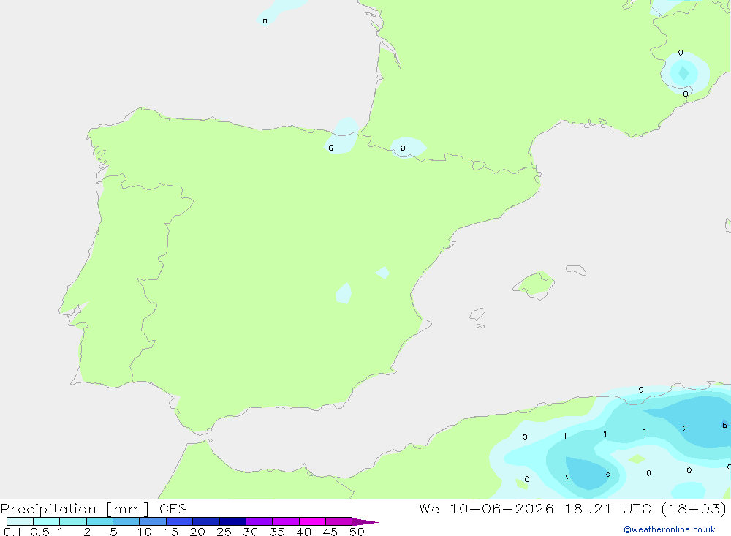This screenshot has width=731, height=536.
Task: Pick the 25–30 mm navy legend swatch
Action: tap(232, 521)
